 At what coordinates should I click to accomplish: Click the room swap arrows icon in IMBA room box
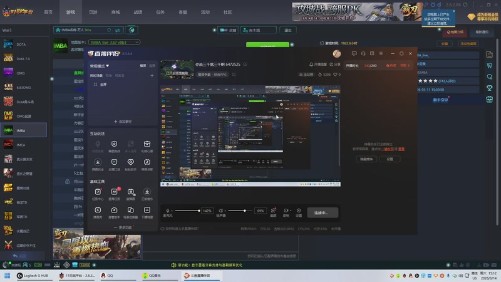118,30
